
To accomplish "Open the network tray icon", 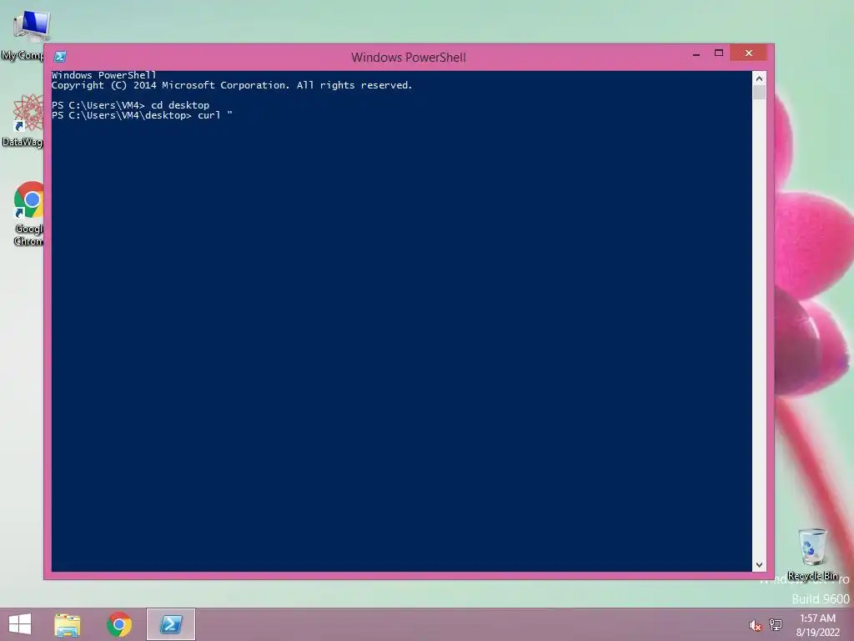I will [776, 624].
